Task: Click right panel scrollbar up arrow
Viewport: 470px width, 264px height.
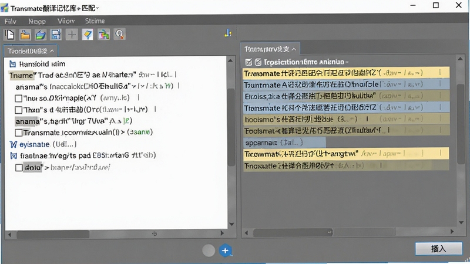Action: (x=460, y=59)
